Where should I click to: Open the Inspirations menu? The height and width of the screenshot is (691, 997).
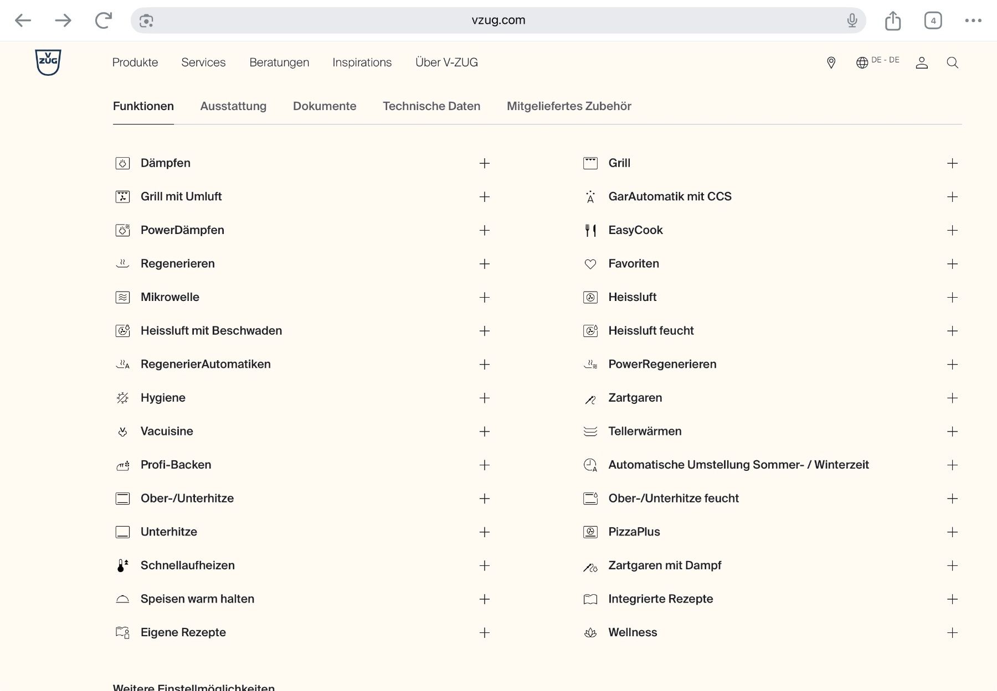(x=362, y=63)
